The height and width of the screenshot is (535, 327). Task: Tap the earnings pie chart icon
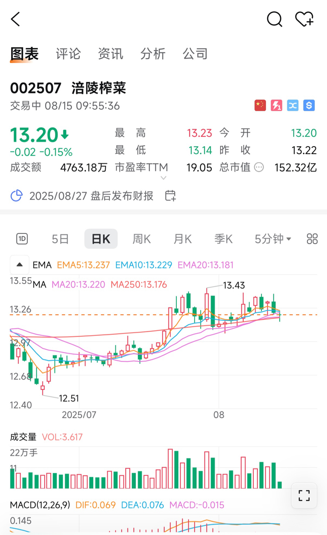click(x=16, y=196)
